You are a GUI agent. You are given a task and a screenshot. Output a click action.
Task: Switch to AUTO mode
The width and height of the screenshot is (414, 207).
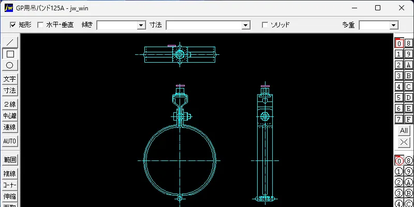(10, 141)
